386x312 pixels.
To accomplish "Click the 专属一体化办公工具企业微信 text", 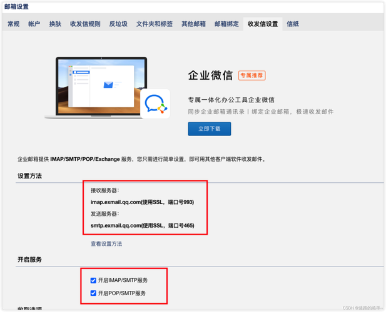I will [x=231, y=100].
